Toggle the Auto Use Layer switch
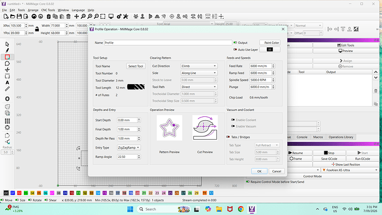This screenshot has width=382, height=215. [x=235, y=49]
